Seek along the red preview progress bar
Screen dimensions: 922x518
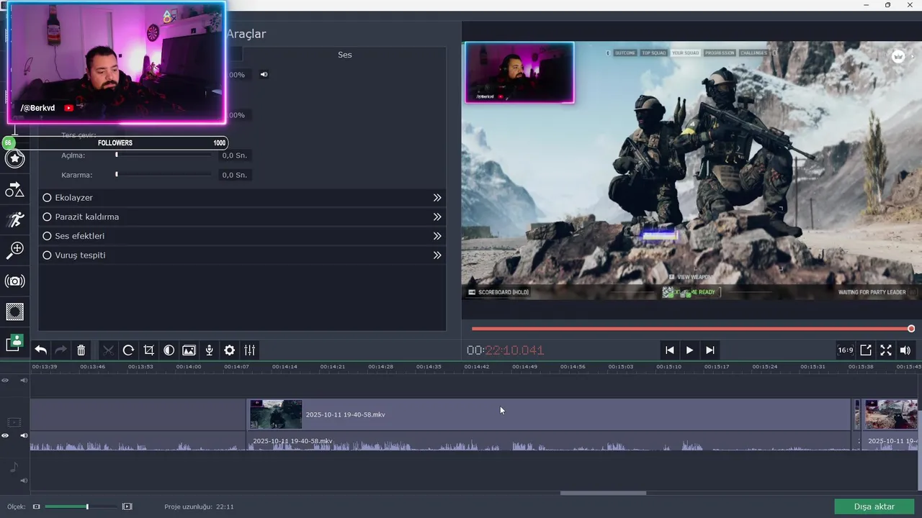click(691, 329)
